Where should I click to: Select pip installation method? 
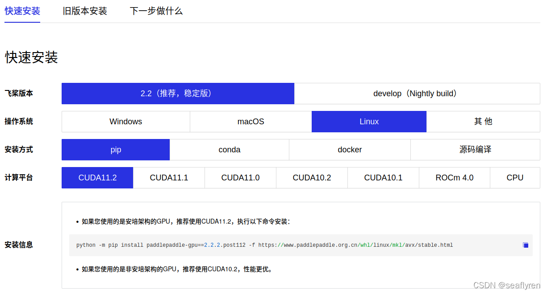coord(116,150)
